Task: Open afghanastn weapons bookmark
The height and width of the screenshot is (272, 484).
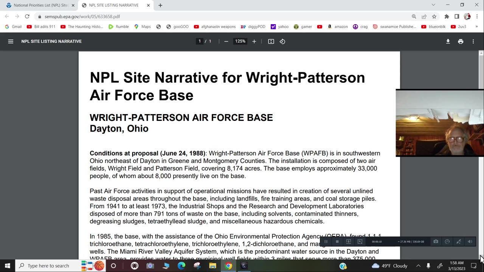Action: click(x=214, y=26)
